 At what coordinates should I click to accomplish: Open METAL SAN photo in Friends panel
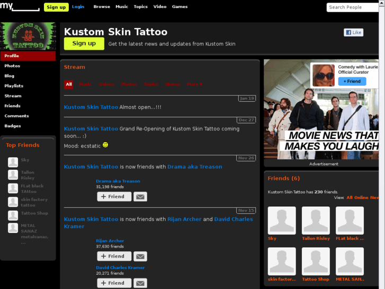tap(350, 261)
